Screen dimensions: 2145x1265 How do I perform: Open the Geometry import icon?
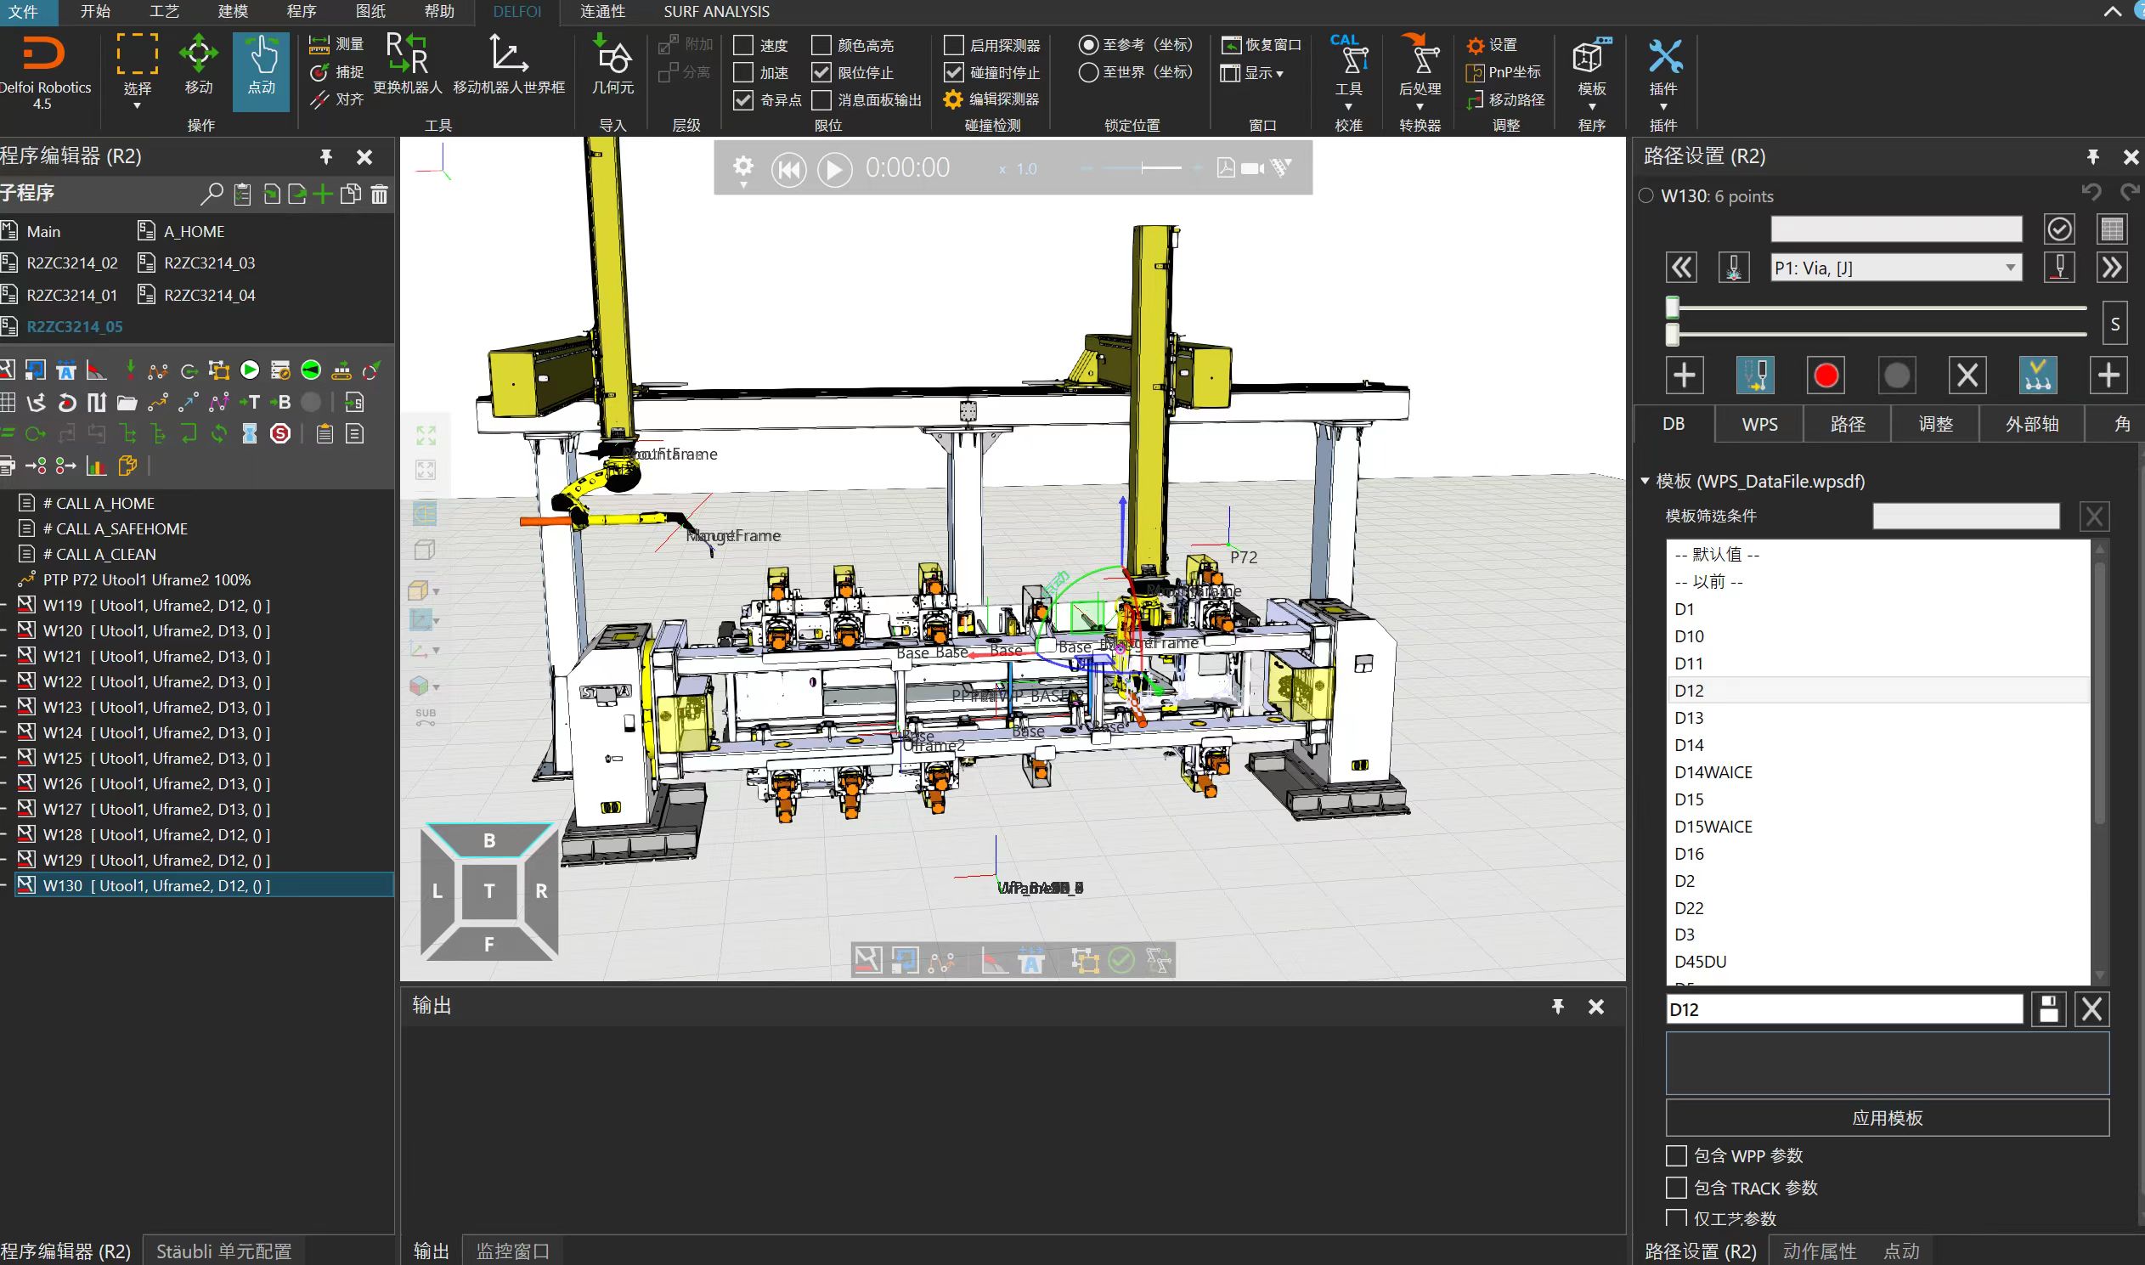tap(612, 59)
